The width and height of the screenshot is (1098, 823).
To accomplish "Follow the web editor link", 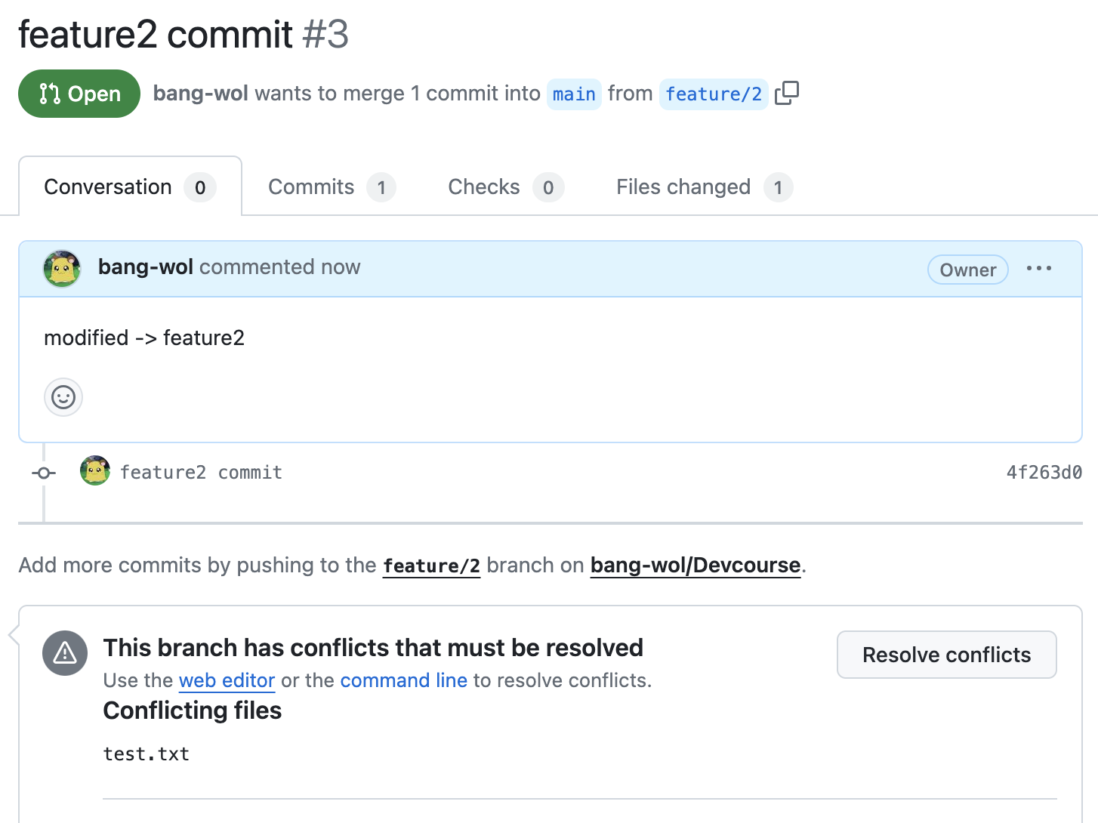I will 227,680.
